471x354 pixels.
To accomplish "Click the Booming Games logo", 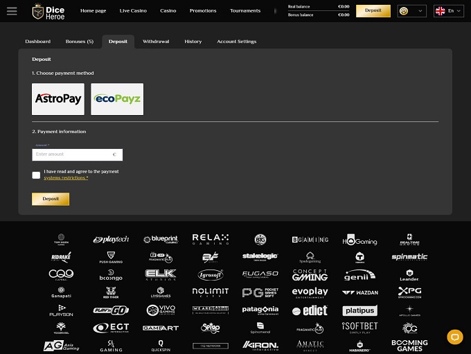I will coord(409,344).
